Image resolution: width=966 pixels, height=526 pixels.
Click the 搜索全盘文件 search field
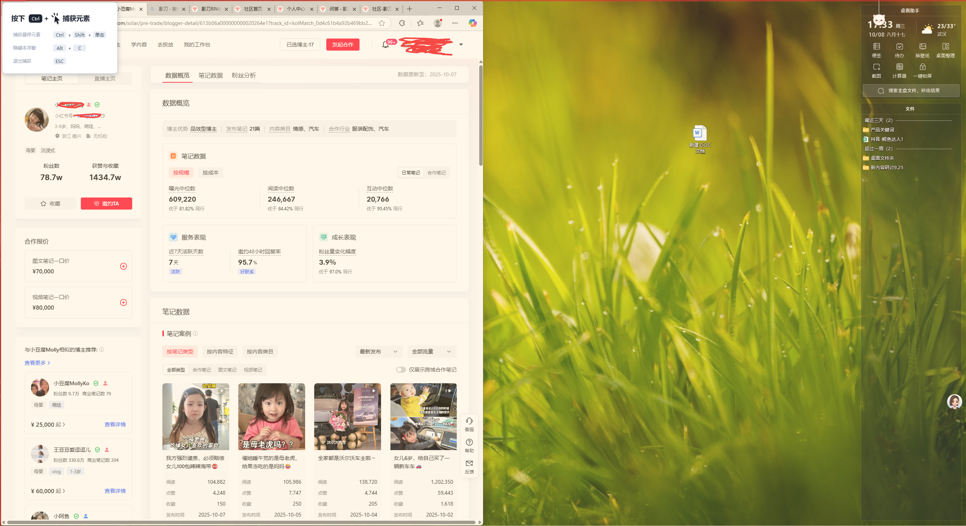[911, 91]
